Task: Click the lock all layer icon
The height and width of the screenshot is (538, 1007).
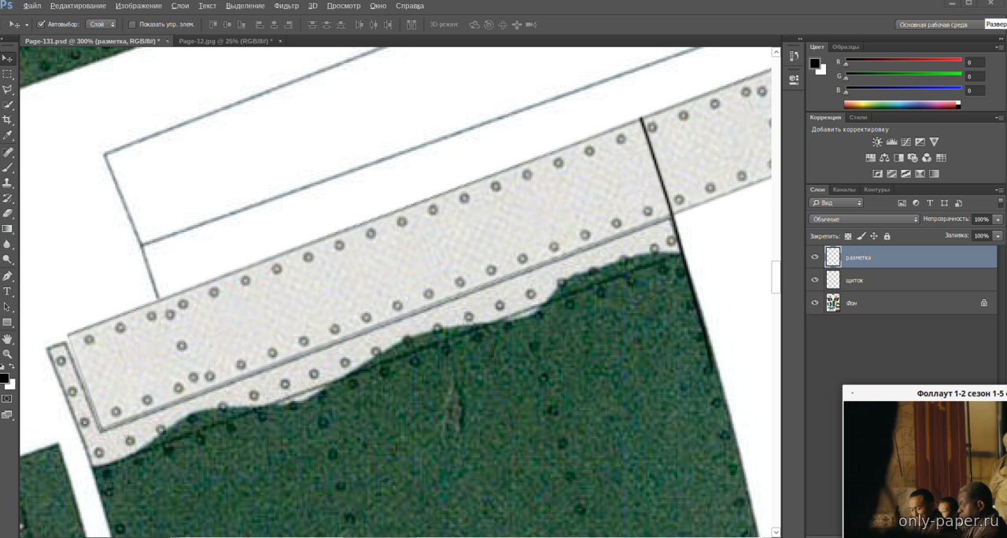Action: tap(887, 236)
